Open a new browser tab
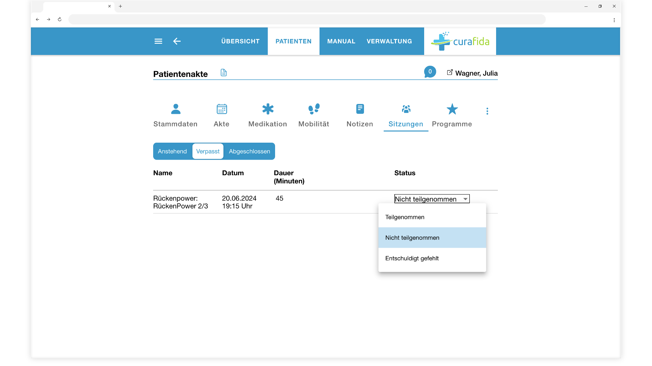Image resolution: width=652 pixels, height=366 pixels. (120, 6)
